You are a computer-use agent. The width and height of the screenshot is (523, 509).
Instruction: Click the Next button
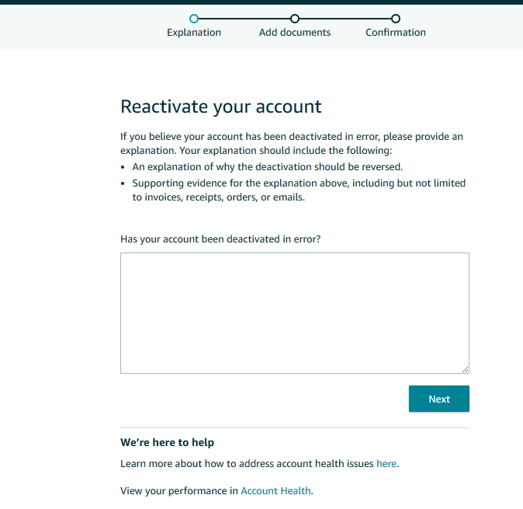tap(439, 399)
